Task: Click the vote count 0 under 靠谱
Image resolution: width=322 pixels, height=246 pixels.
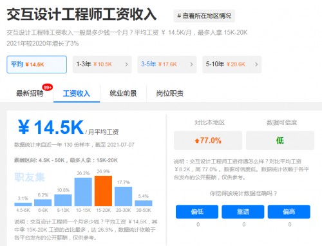Action: tap(244, 225)
